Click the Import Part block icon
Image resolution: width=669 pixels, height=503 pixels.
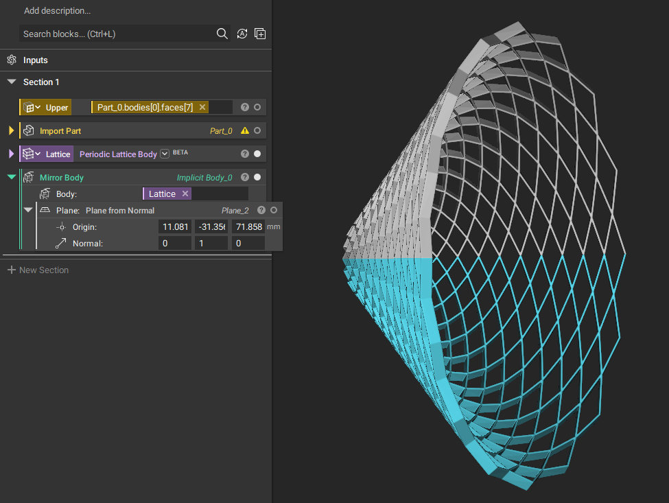pyautogui.click(x=29, y=130)
